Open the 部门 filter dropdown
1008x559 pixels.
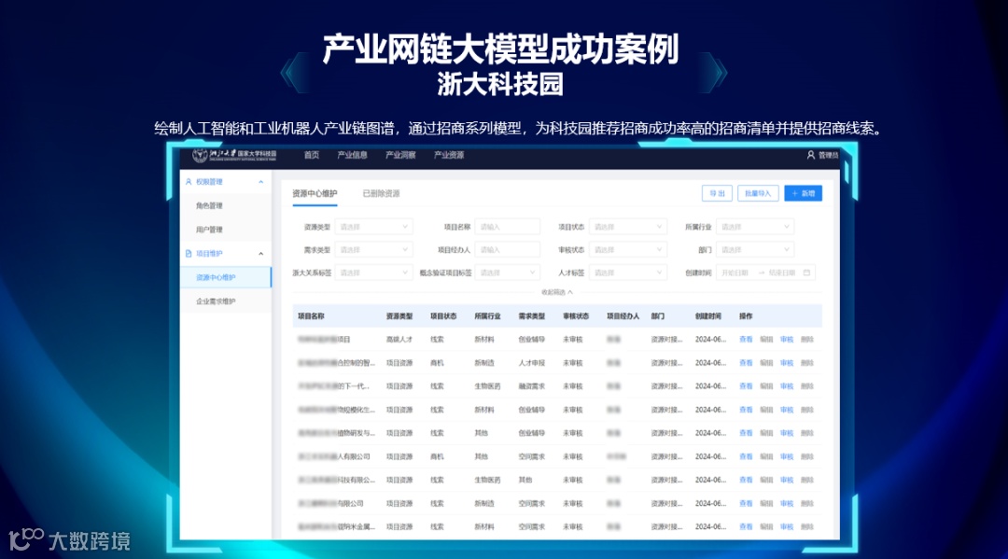(x=755, y=250)
